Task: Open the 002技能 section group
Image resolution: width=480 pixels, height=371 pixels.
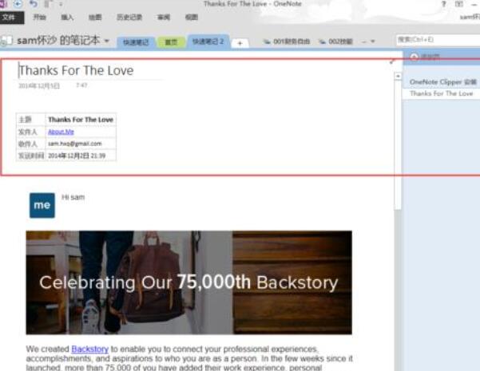Action: coord(335,41)
